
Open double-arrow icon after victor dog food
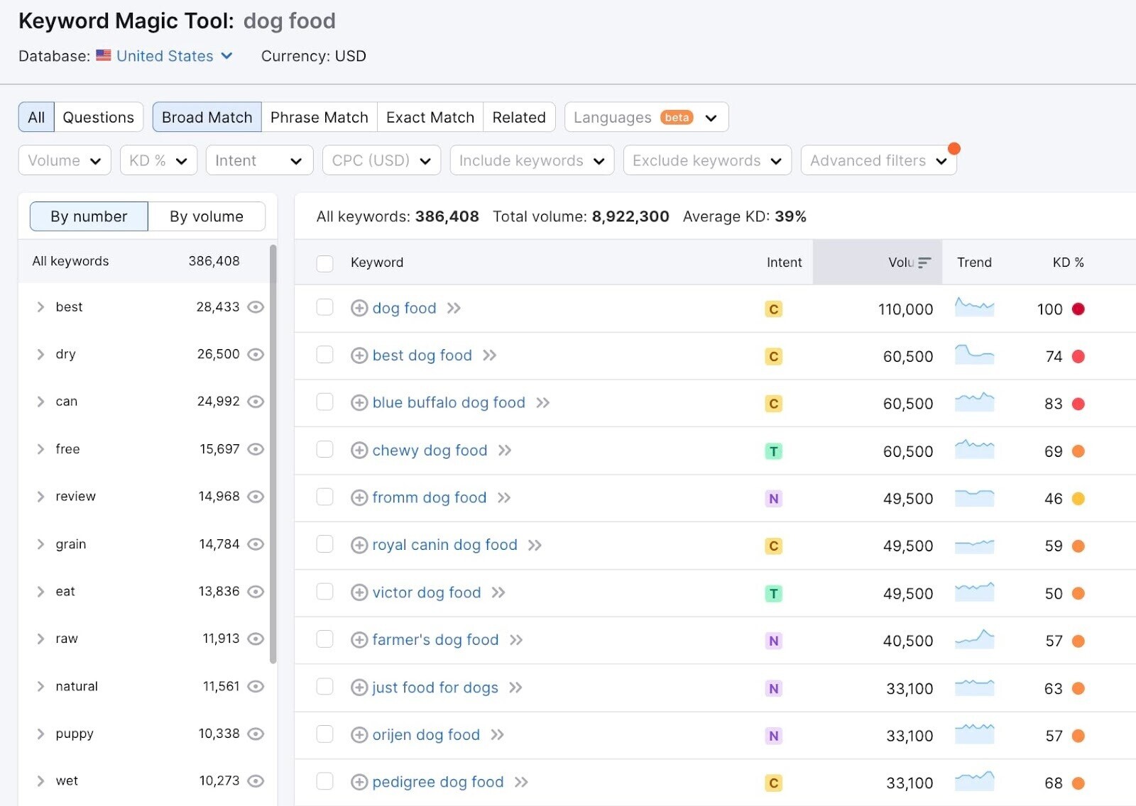[498, 592]
